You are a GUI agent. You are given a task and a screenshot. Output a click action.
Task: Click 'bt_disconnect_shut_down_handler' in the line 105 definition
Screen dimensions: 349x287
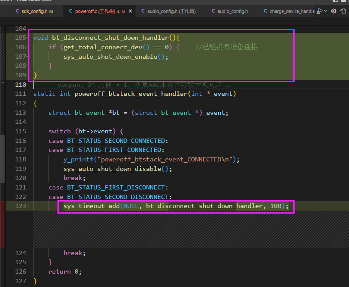coord(111,38)
